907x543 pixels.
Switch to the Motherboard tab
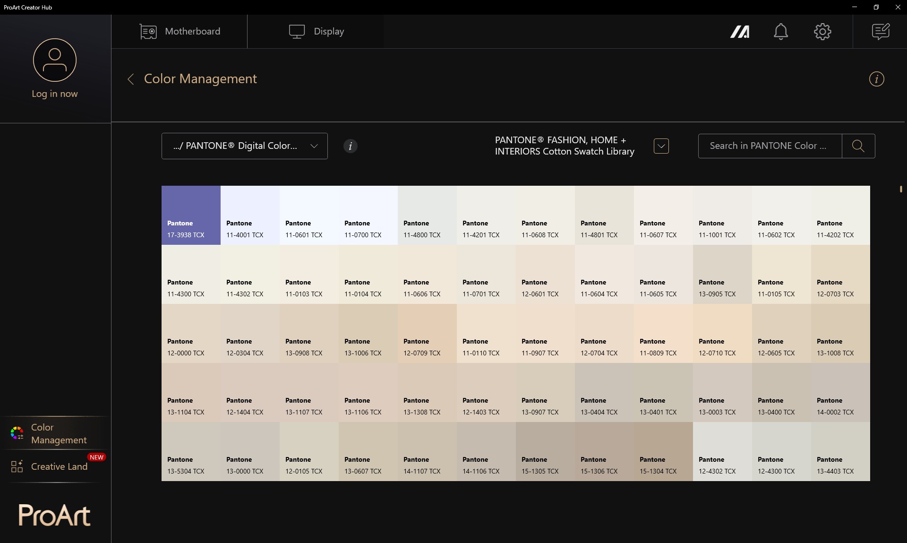click(180, 32)
